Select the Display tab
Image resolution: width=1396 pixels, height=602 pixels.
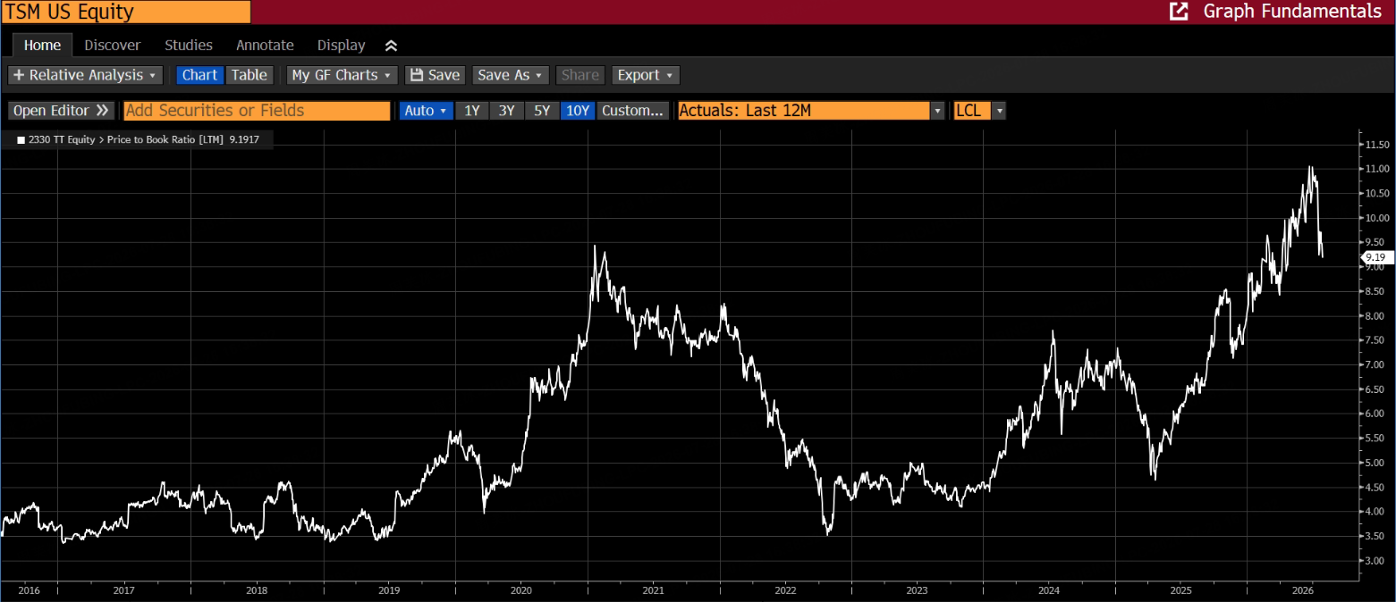[x=341, y=45]
